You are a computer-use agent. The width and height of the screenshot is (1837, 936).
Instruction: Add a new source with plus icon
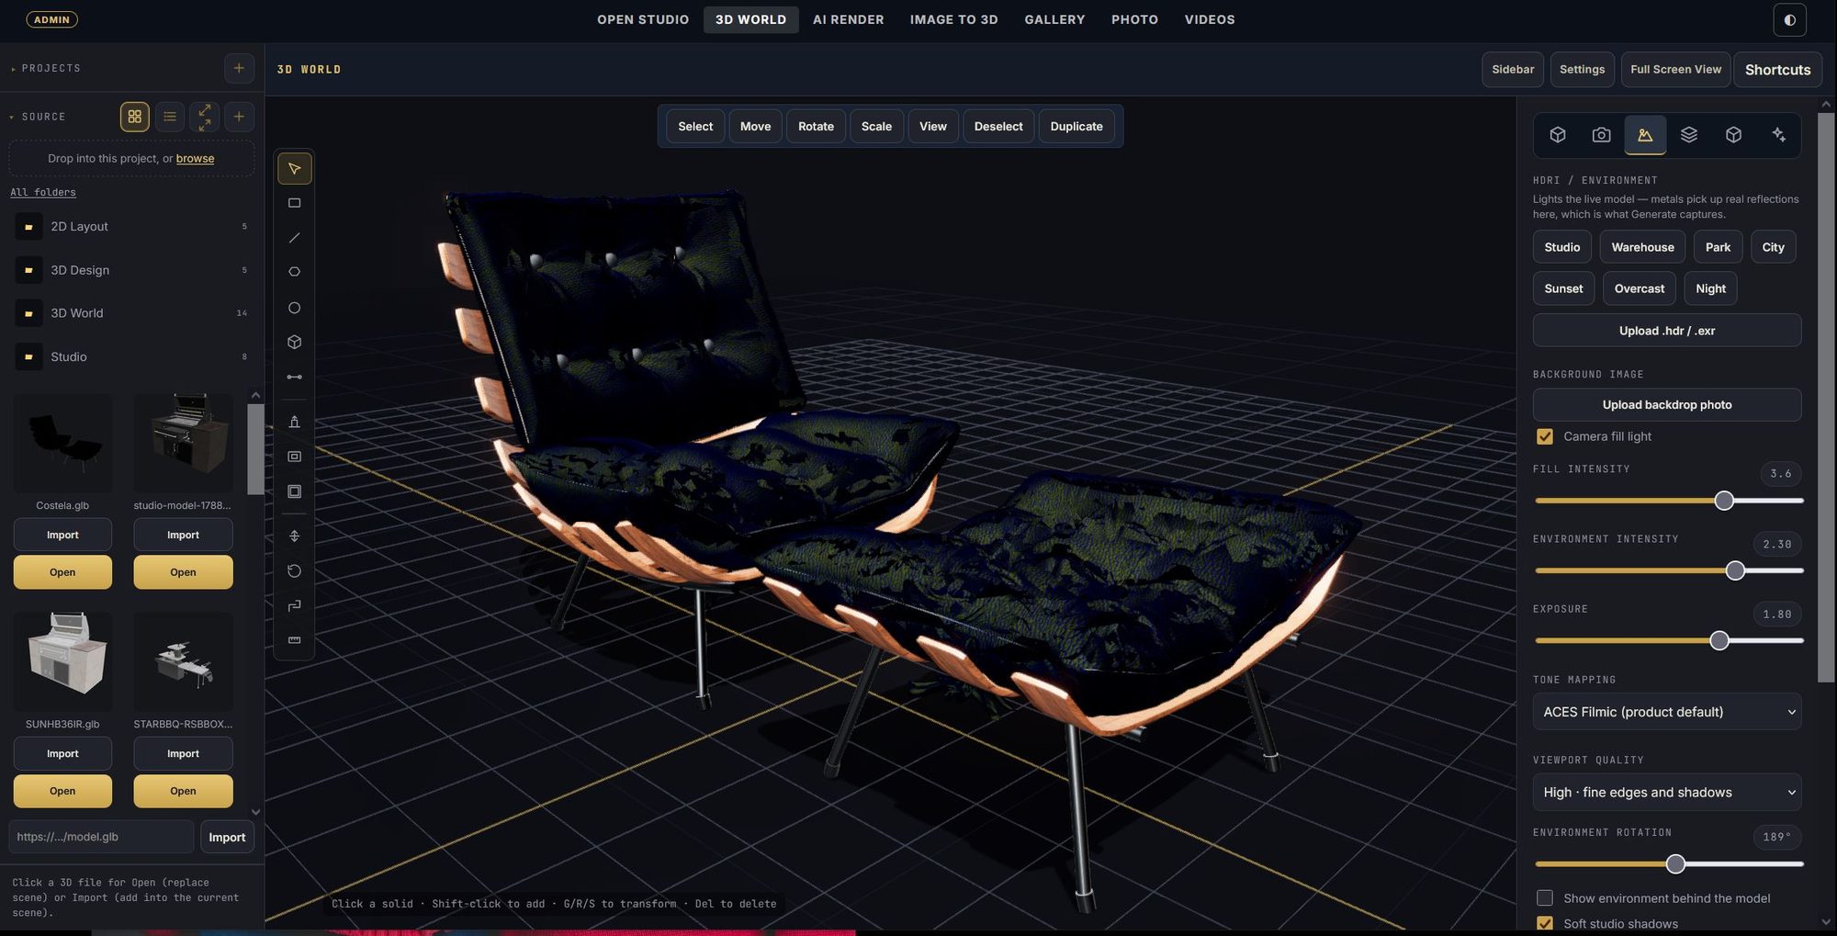(239, 117)
